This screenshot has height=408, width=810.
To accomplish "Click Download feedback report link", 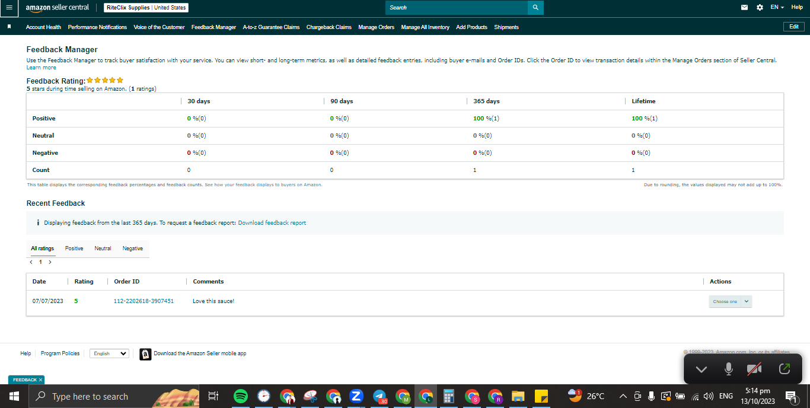I will pos(272,223).
